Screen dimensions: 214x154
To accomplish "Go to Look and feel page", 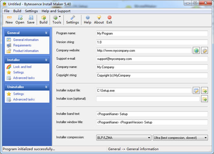I will click(x=22, y=67).
